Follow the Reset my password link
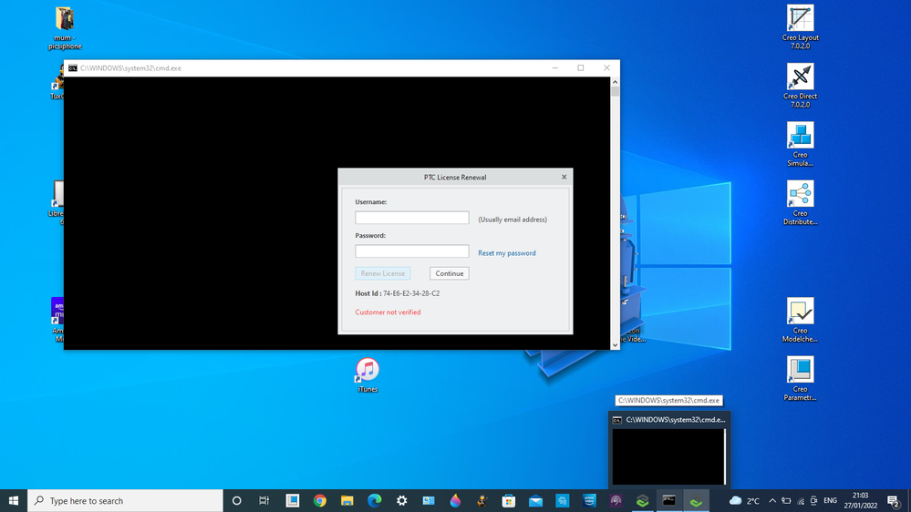 (507, 253)
